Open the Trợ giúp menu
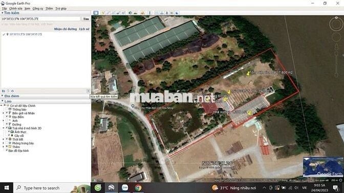The height and width of the screenshot is (193, 344). click(61, 8)
